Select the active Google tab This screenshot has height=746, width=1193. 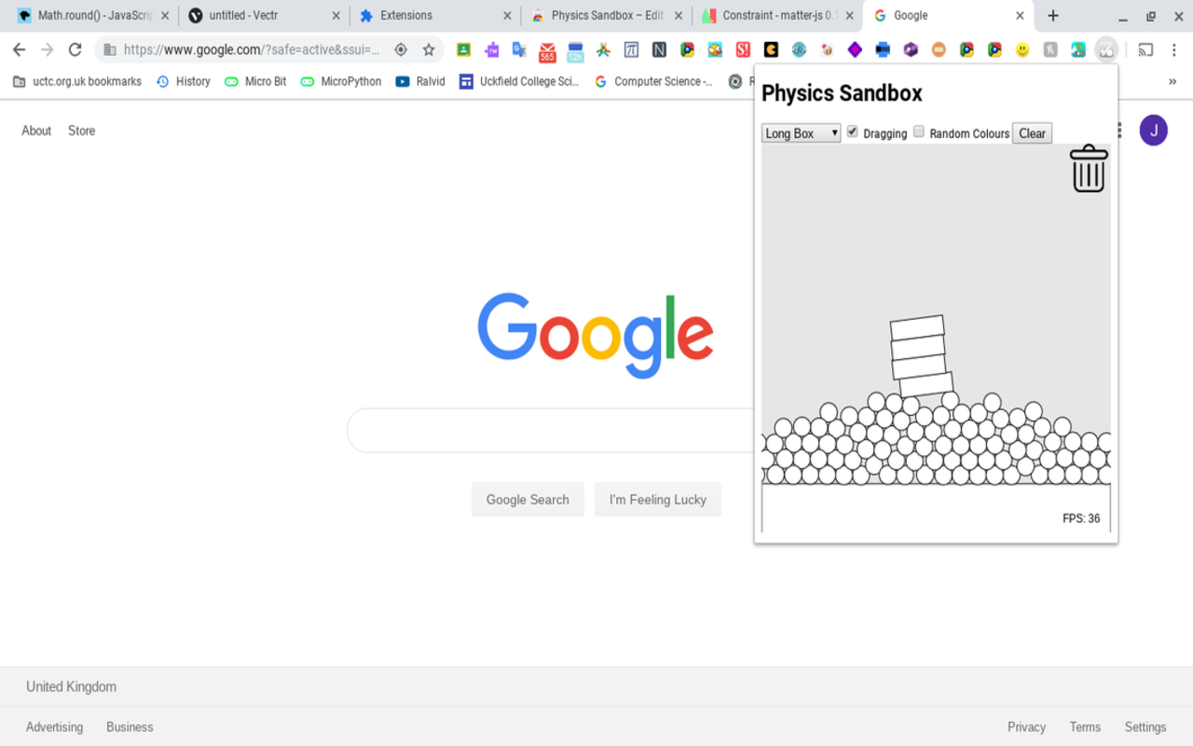[x=949, y=16]
